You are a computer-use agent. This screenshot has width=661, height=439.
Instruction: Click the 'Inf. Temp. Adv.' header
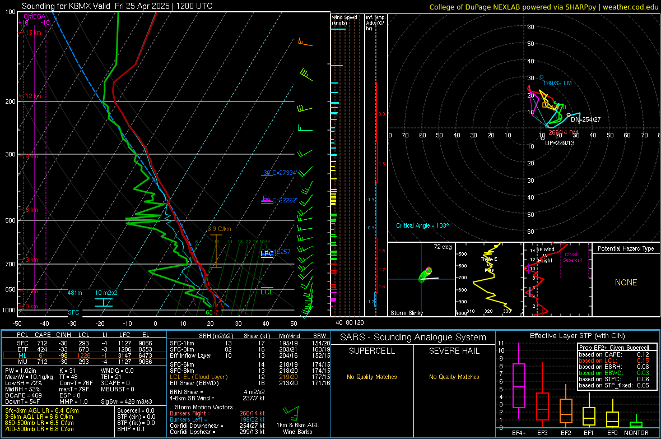(x=375, y=23)
